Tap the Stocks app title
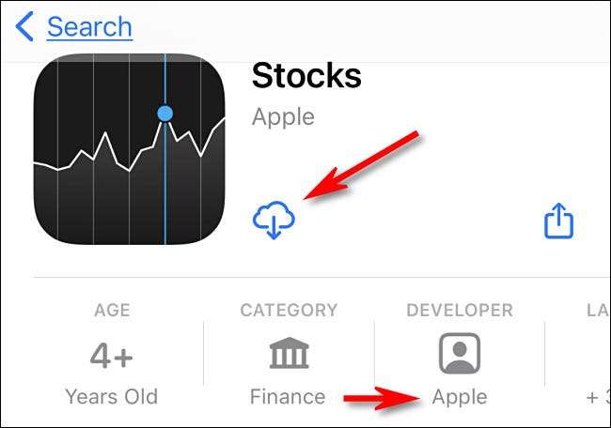Image resolution: width=611 pixels, height=428 pixels. click(x=307, y=74)
